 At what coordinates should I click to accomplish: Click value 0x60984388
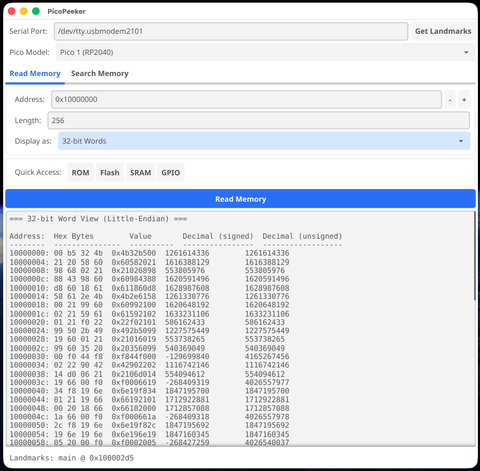pyautogui.click(x=134, y=279)
